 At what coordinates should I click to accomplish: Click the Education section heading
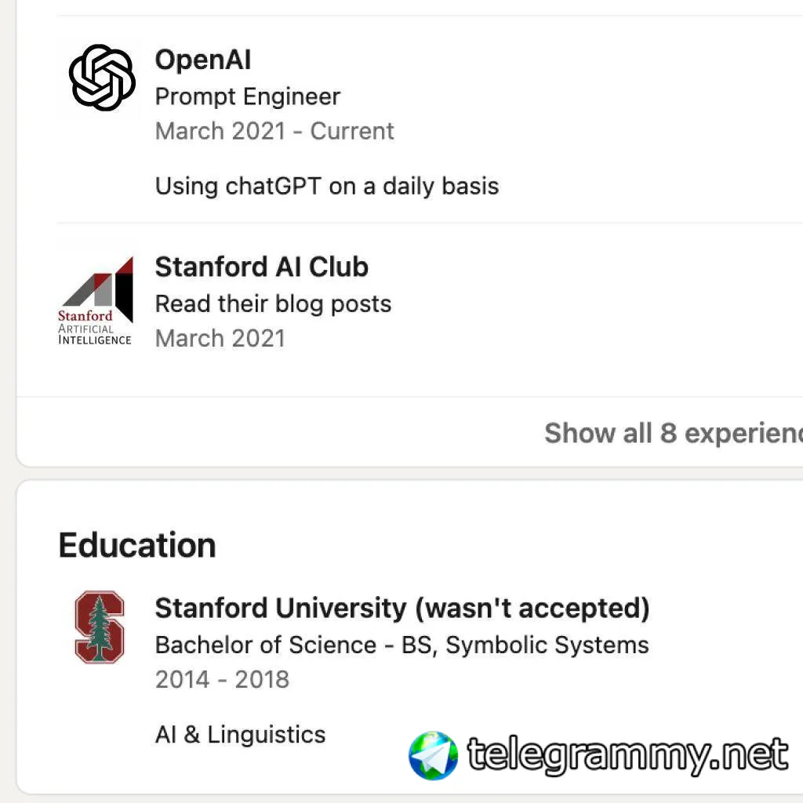tap(137, 545)
